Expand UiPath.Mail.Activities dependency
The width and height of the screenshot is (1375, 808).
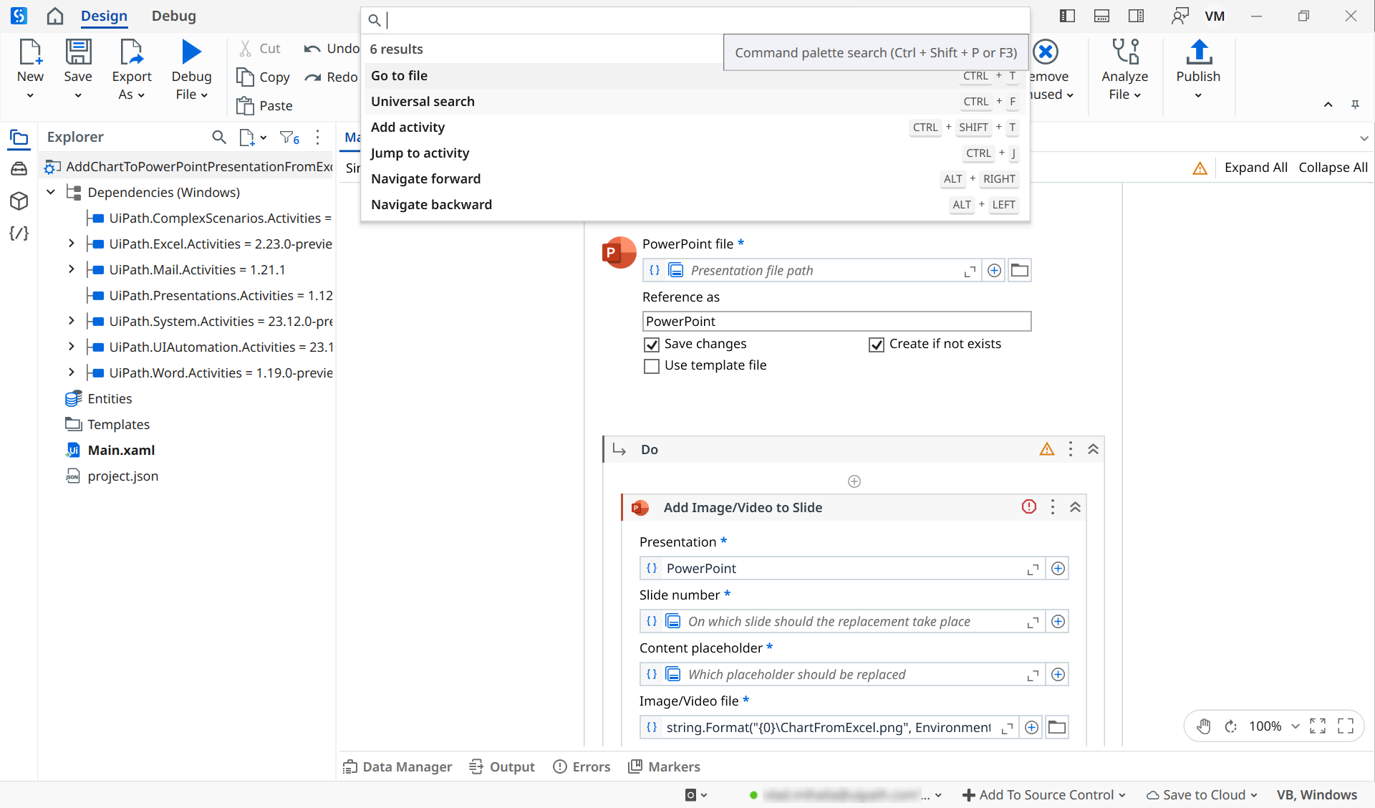[71, 269]
